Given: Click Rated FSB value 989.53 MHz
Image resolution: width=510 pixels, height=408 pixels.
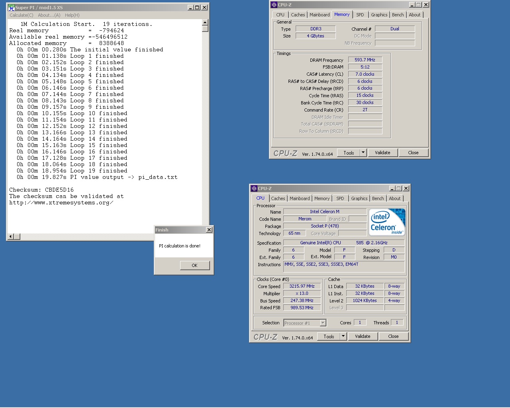Looking at the screenshot, I should 302,308.
